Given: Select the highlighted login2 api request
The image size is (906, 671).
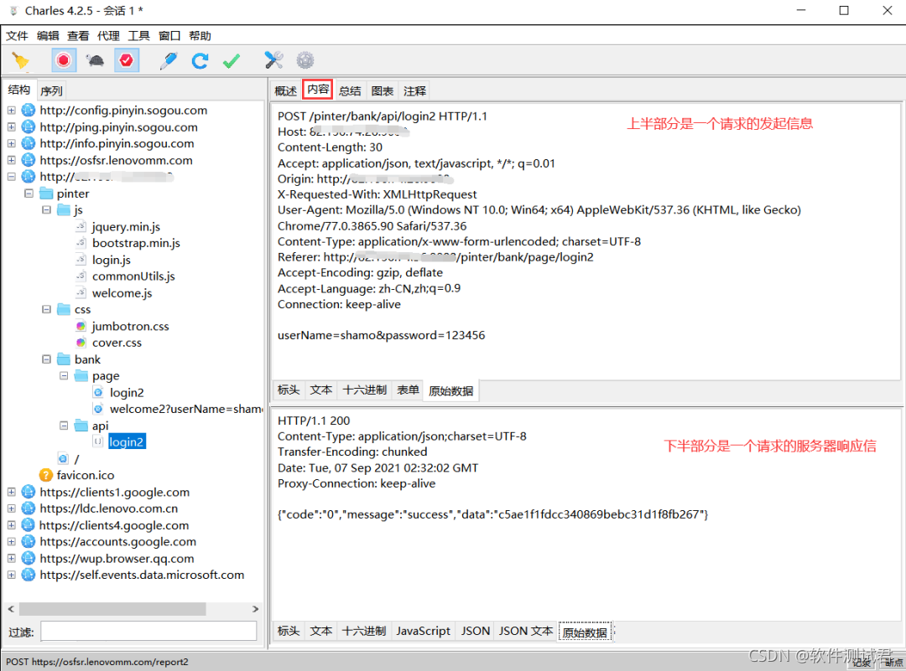Looking at the screenshot, I should pyautogui.click(x=127, y=442).
